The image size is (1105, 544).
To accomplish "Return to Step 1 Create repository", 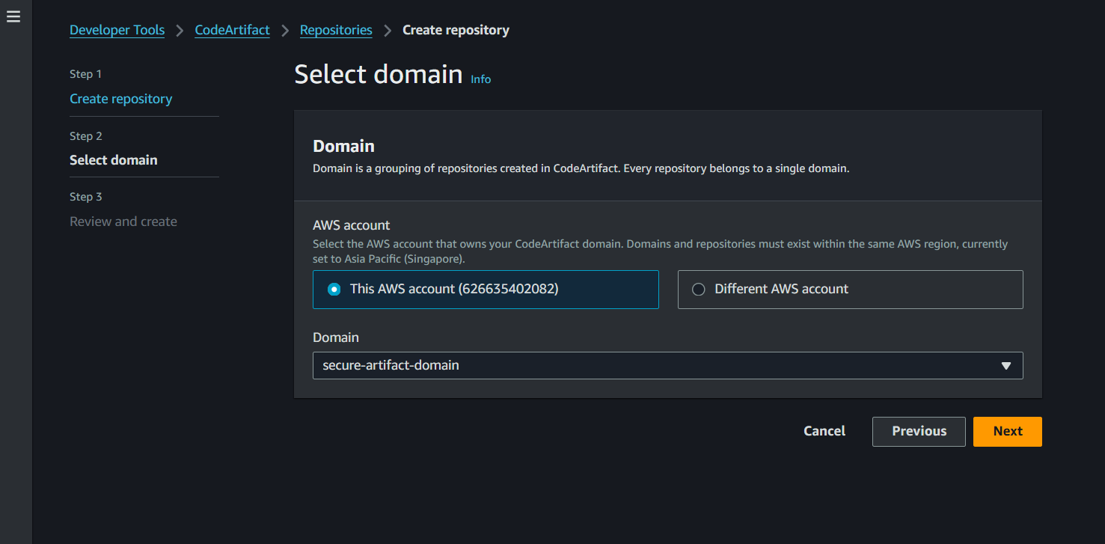I will 120,99.
